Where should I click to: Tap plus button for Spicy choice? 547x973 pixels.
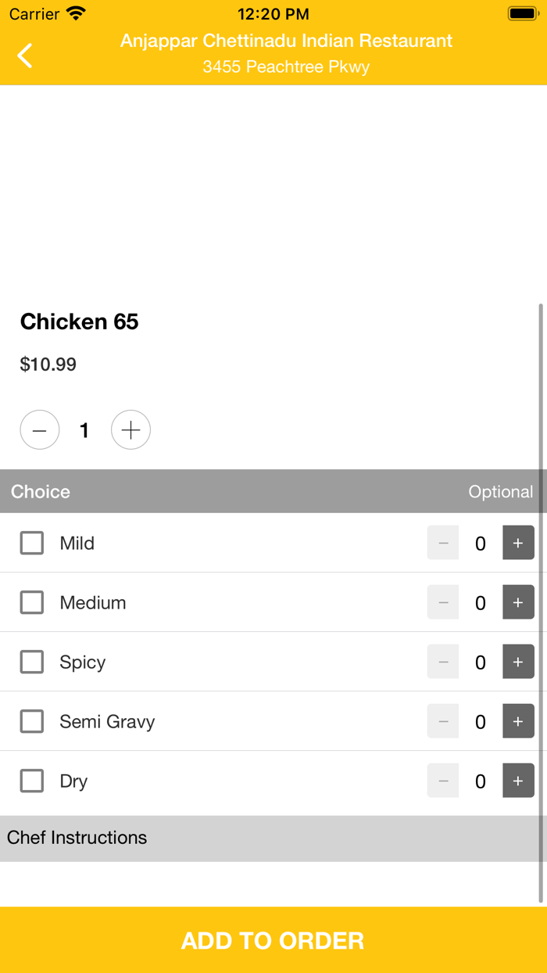point(518,662)
